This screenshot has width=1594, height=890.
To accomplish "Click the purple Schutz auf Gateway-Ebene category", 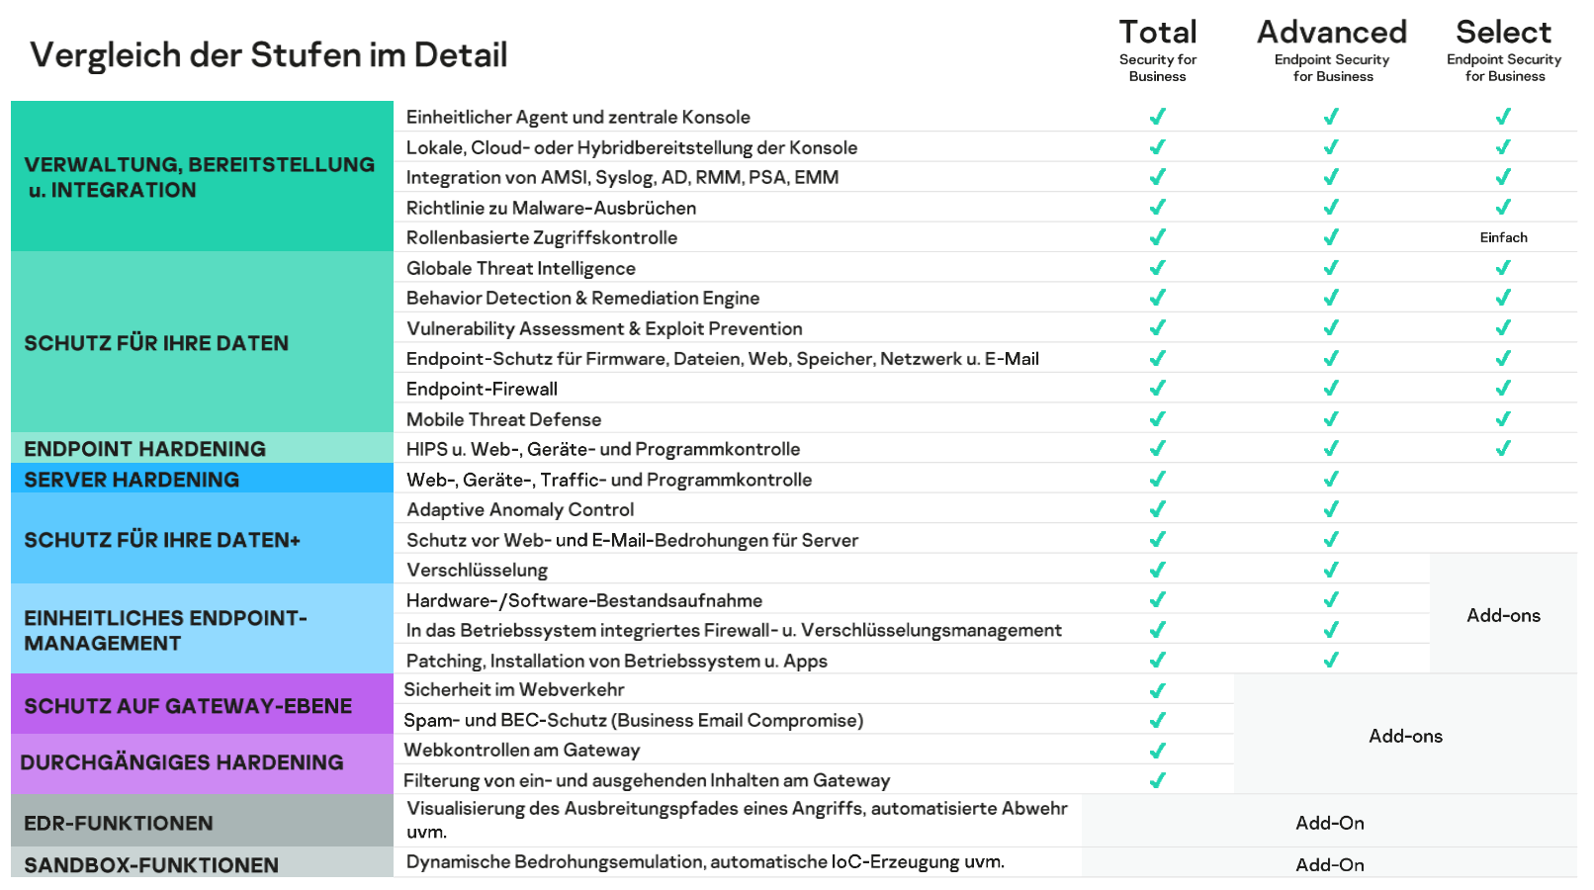I will click(x=202, y=705).
